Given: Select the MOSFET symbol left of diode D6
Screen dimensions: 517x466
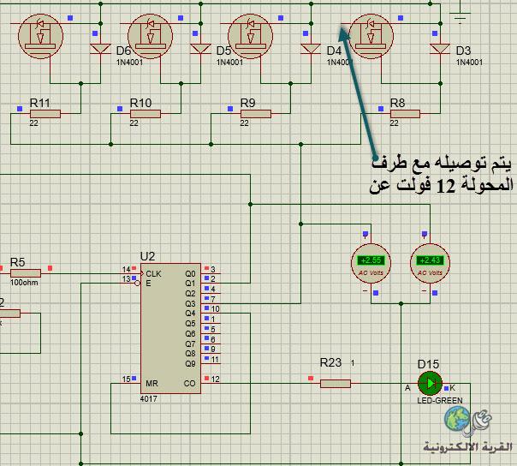Looking at the screenshot, I should click(40, 36).
